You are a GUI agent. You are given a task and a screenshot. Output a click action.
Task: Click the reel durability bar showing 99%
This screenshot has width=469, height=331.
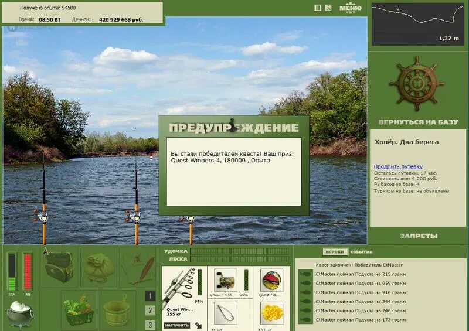246,279
